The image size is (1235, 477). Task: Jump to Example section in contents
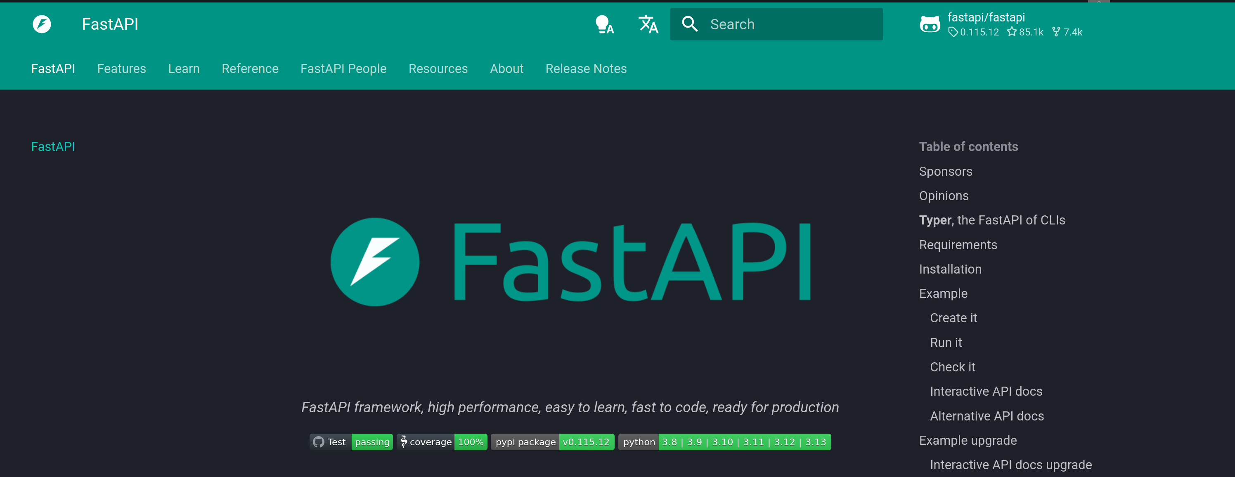tap(943, 294)
